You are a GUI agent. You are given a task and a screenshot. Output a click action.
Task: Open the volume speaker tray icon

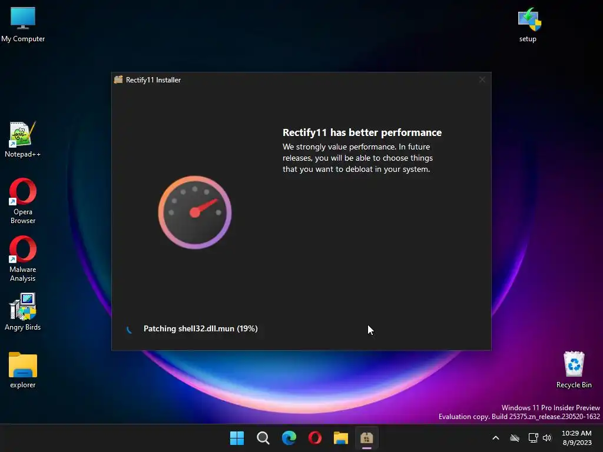(547, 438)
